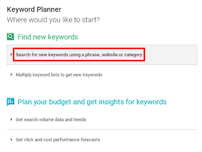The height and width of the screenshot is (152, 202).
Task: Click the blue bar chart icon
Action: pos(10,102)
